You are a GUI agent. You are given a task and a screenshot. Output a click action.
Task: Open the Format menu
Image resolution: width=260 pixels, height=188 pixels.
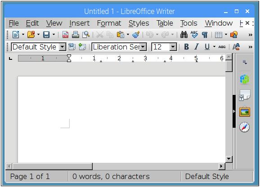109,23
